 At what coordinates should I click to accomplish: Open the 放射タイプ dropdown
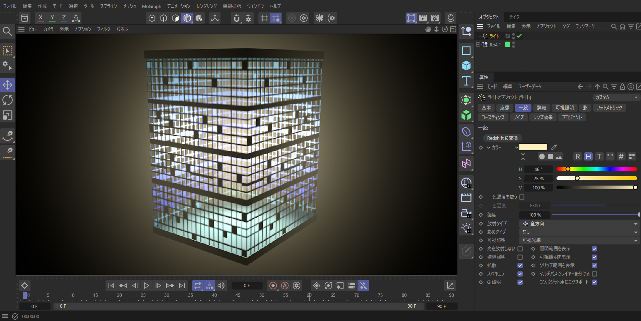(x=579, y=224)
